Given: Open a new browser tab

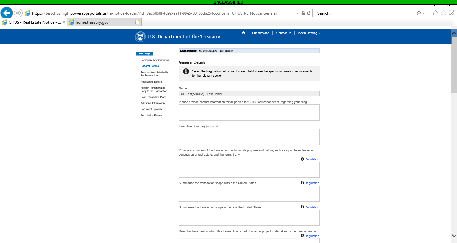Looking at the screenshot, I should click(x=138, y=22).
